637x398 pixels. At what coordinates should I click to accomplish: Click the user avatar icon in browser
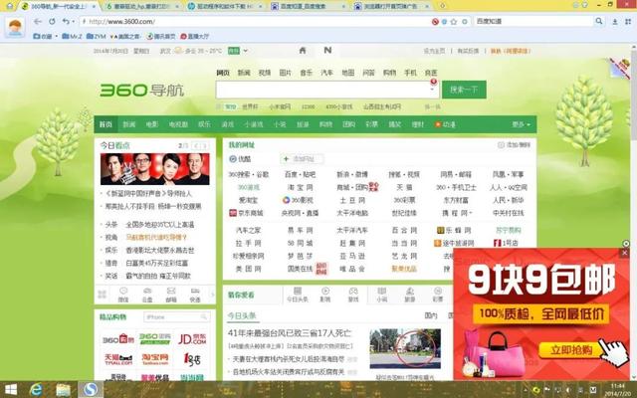[15, 28]
